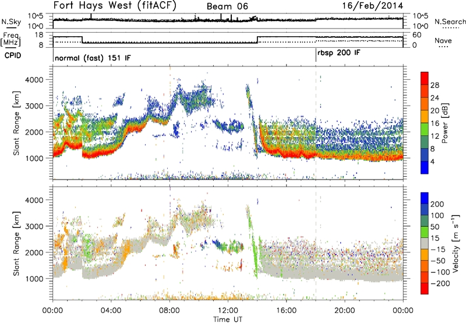
Task: Click the 'normal (fast) 151 IF' text
Action: [x=93, y=58]
